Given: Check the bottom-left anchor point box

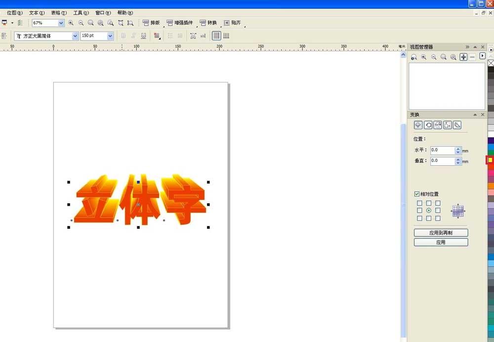Looking at the screenshot, I should pos(419,218).
